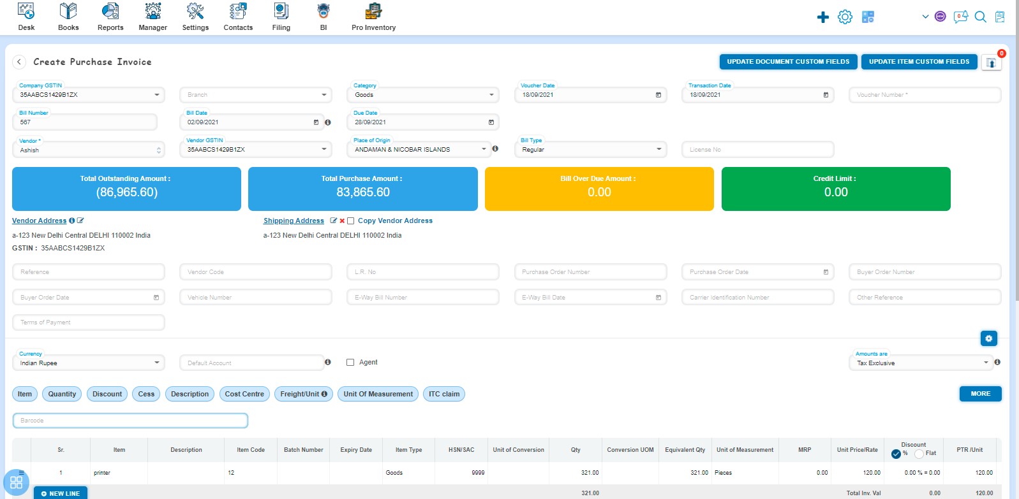Click the Terms of Payment field
1019x499 pixels.
(x=89, y=322)
